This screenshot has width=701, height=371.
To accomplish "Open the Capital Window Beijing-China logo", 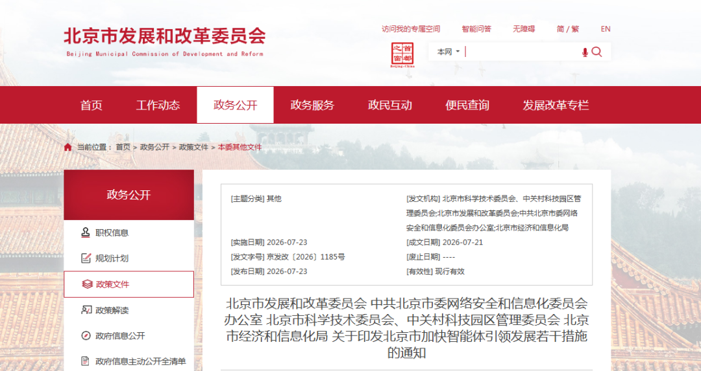I will pyautogui.click(x=402, y=55).
